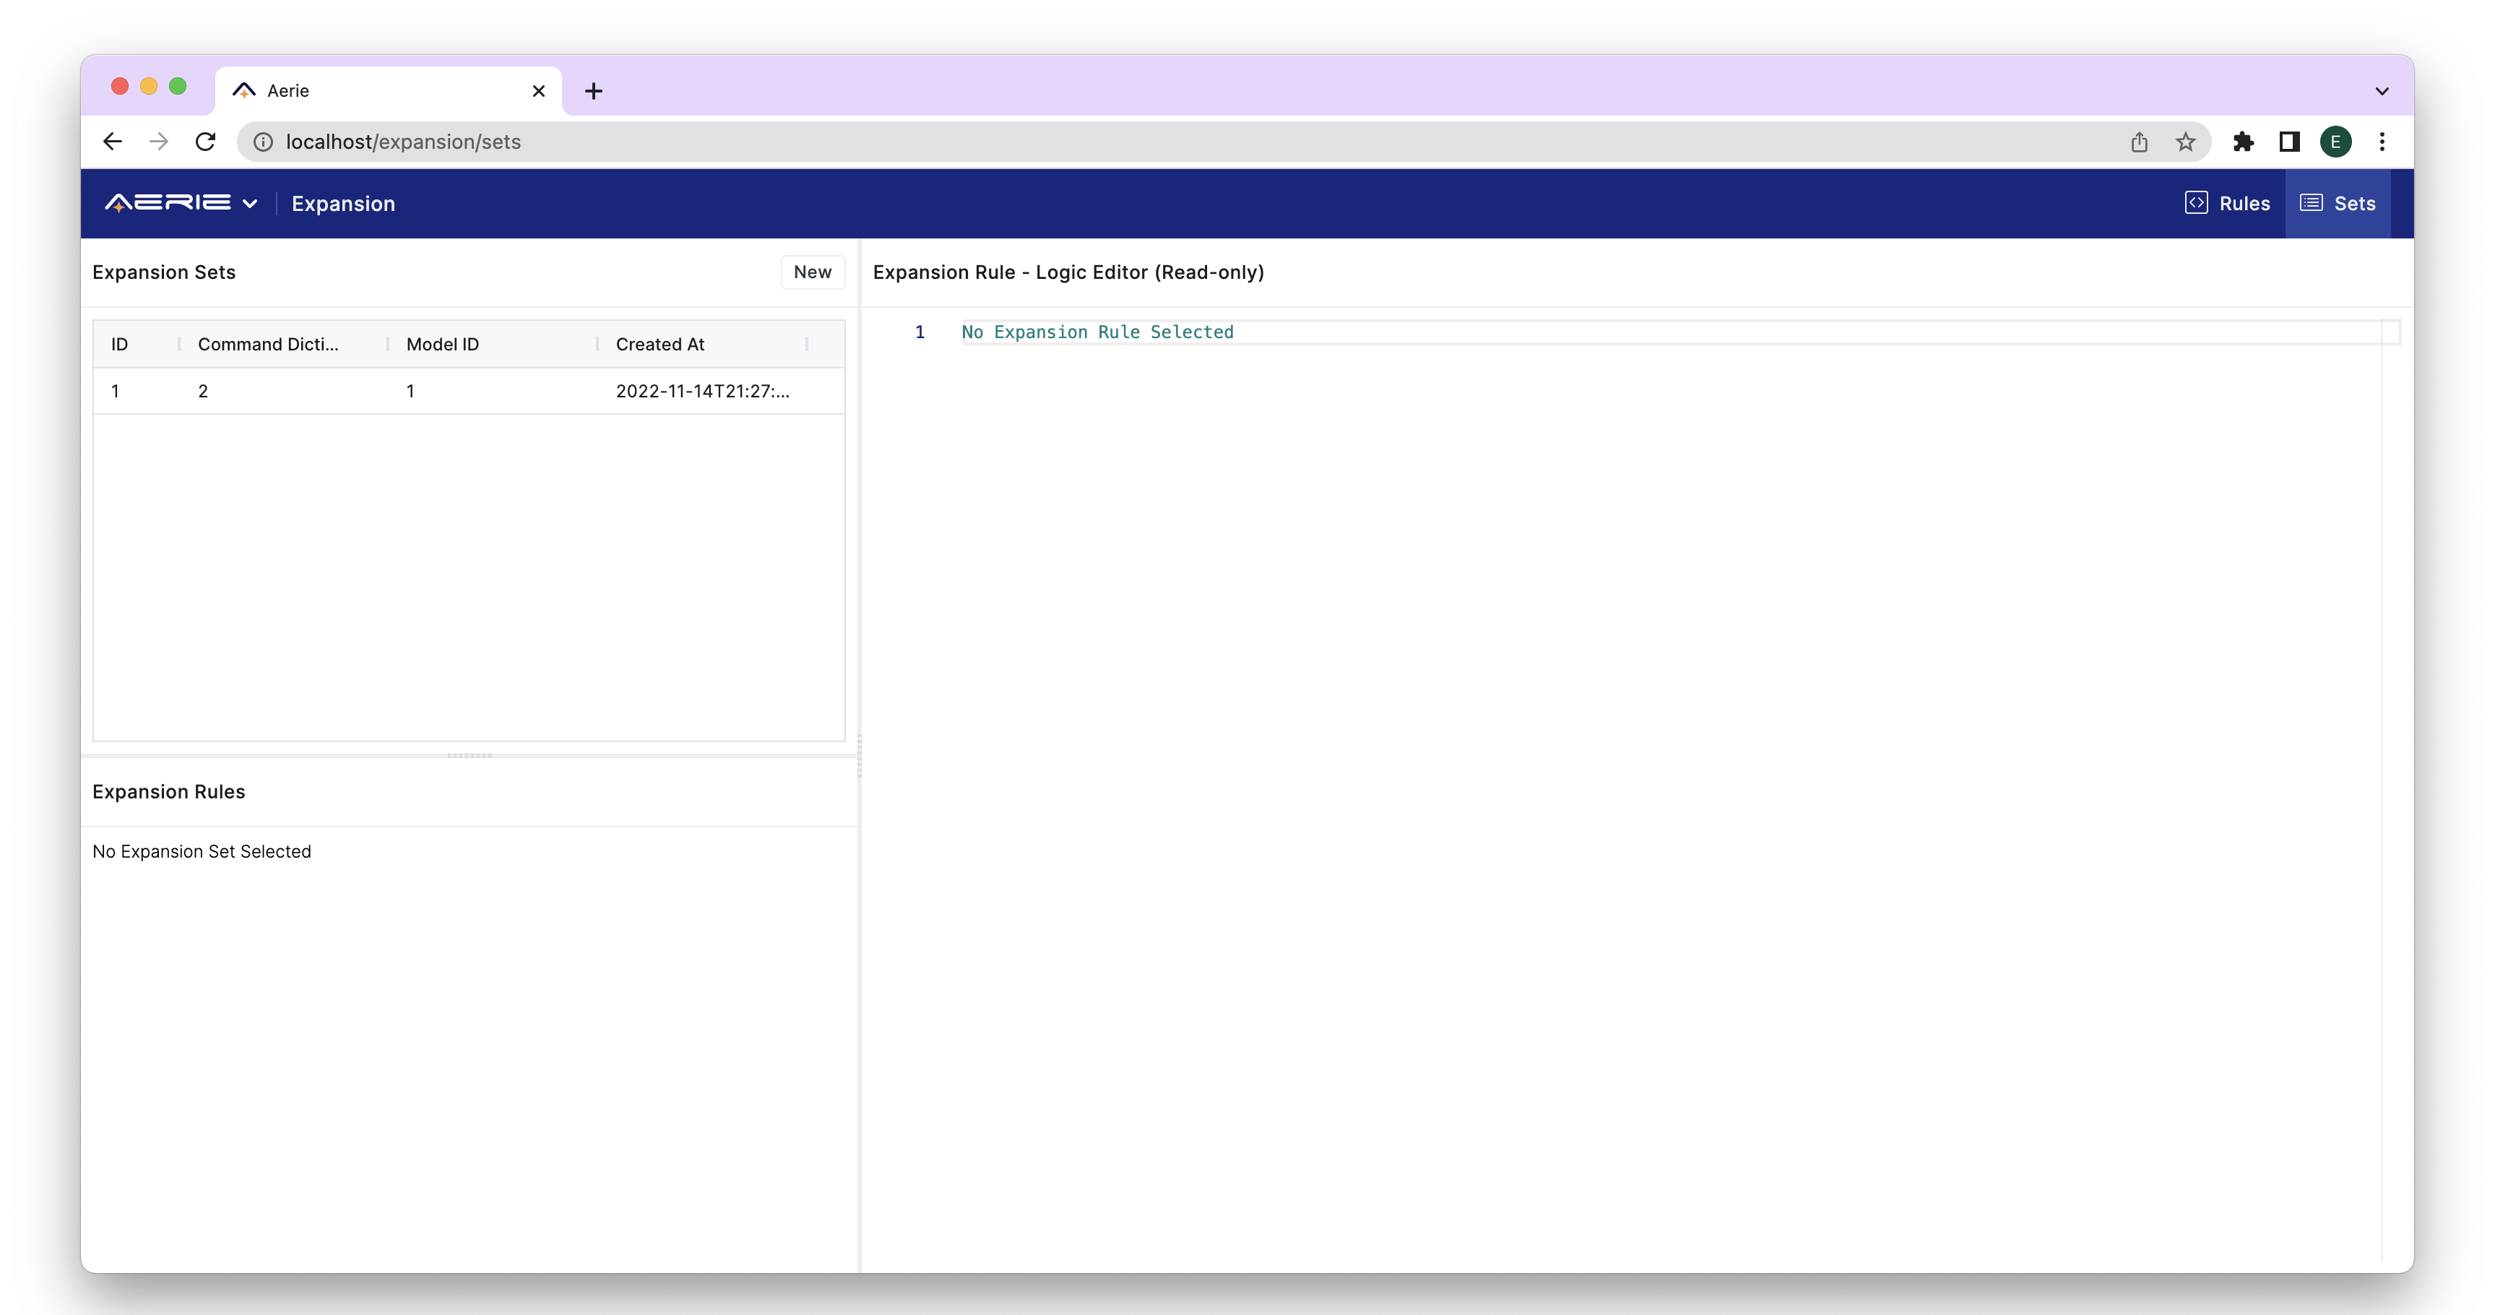Switch to the Rules tab
Screen dimensions: 2495x1315
2228,203
